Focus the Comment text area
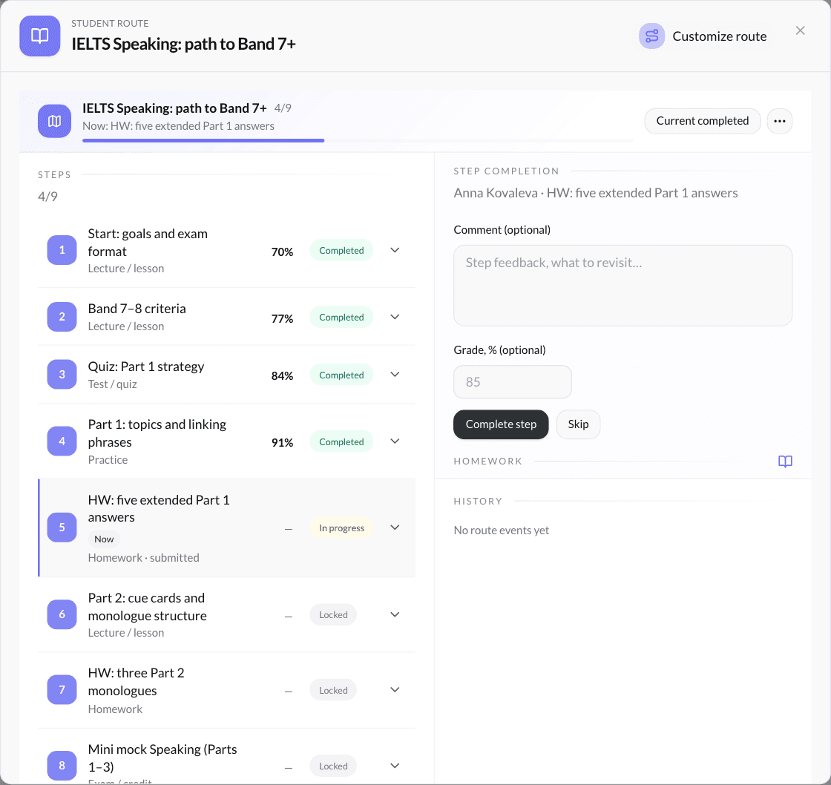Image resolution: width=831 pixels, height=785 pixels. tap(623, 285)
